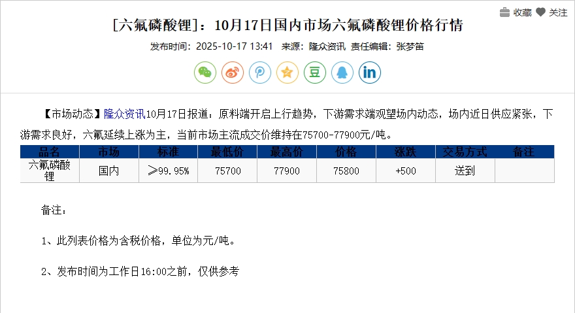Click the ≥99.95% standard cell
The image size is (575, 313).
(169, 171)
